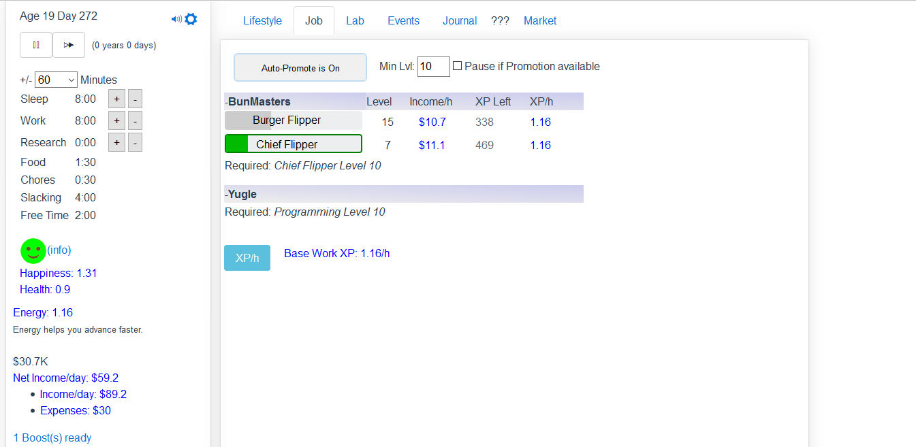This screenshot has width=916, height=447.
Task: Click the $30.7K money balance
Action: tap(31, 361)
